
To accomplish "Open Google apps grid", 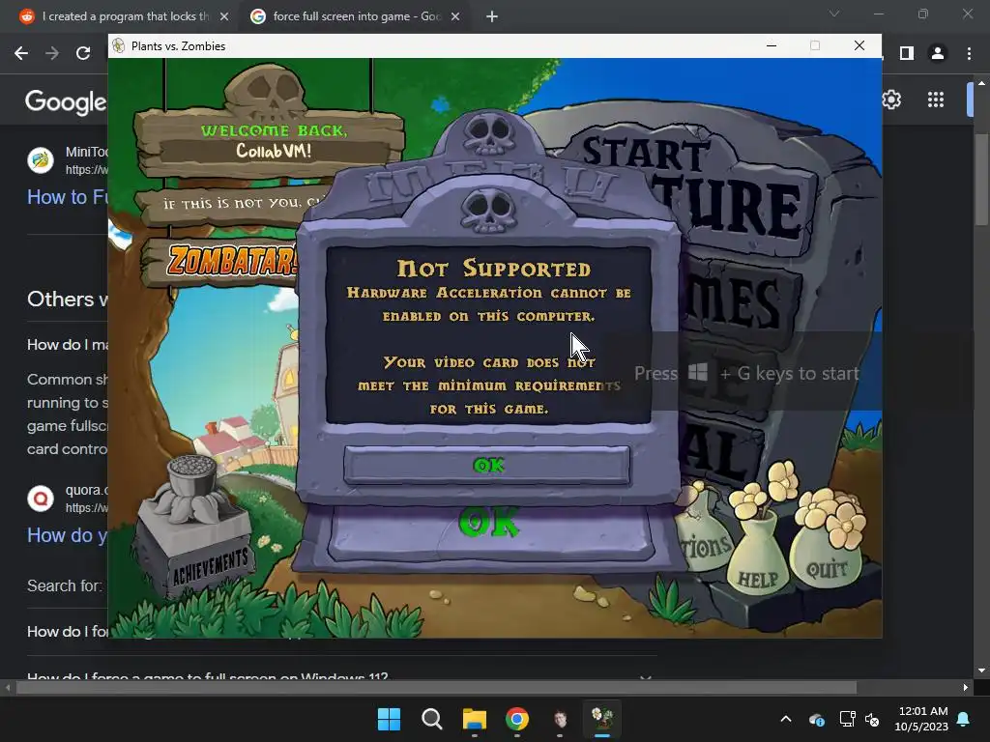I will pos(936,100).
